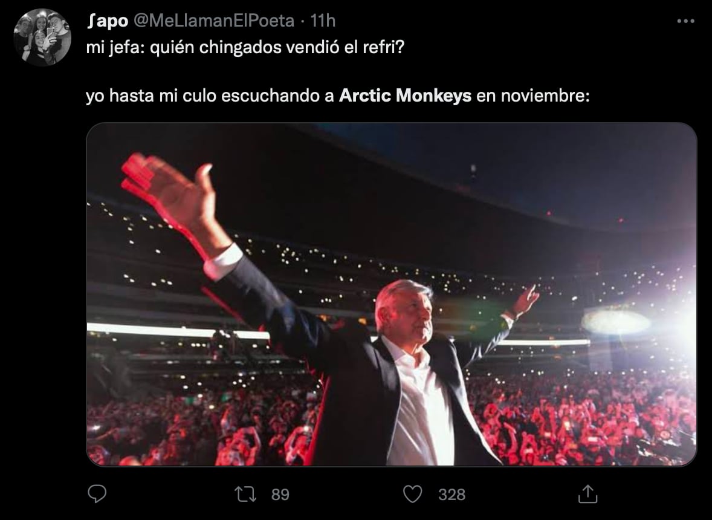The height and width of the screenshot is (520, 712).
Task: Click the red-lit crowd in the photo
Action: pyautogui.click(x=581, y=418)
